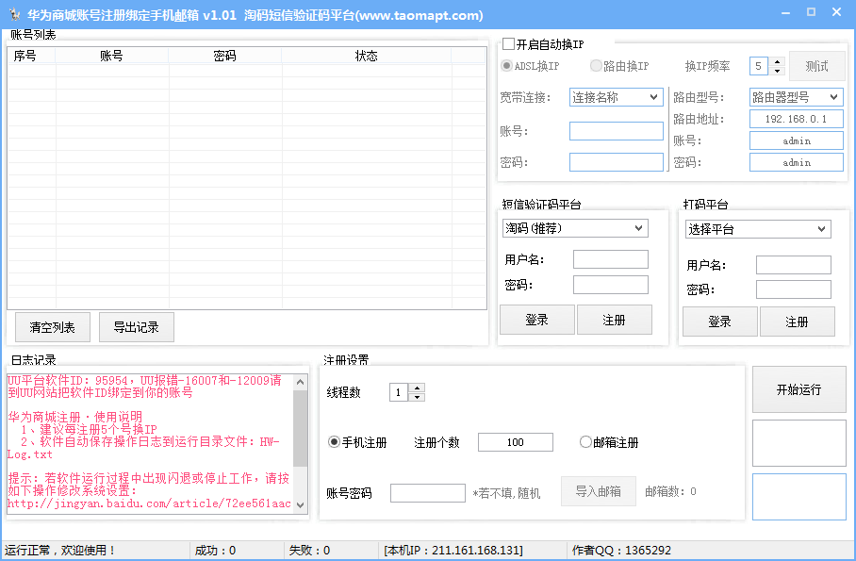Click the 开始运行 start button
Screen dimensions: 856x561
[x=798, y=388]
